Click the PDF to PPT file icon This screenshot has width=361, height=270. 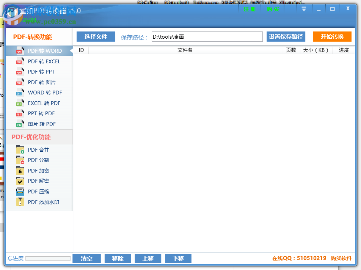[20, 72]
